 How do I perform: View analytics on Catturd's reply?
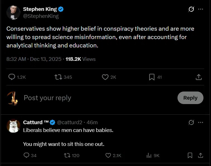coord(149,155)
